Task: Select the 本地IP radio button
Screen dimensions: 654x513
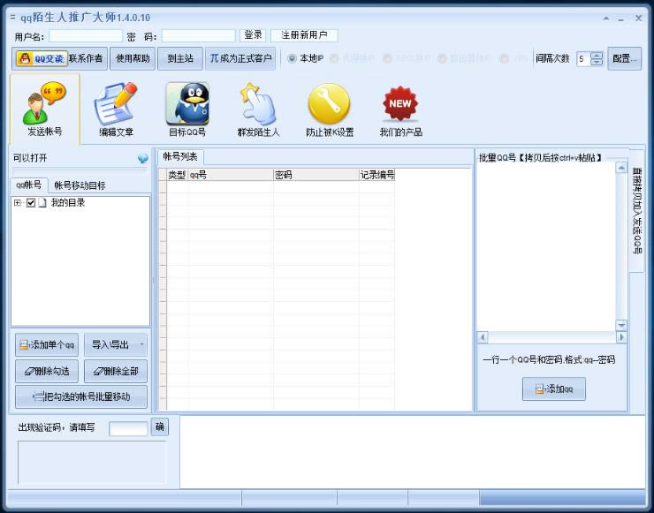Action: (293, 59)
